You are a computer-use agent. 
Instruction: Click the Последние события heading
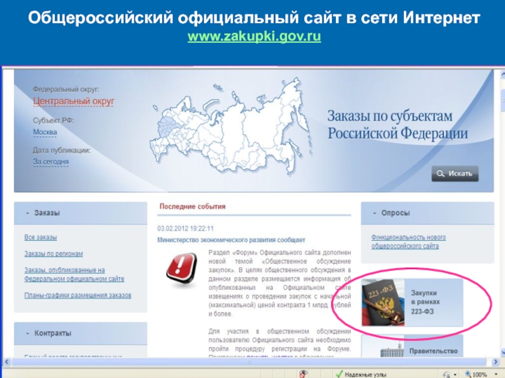pyautogui.click(x=193, y=207)
